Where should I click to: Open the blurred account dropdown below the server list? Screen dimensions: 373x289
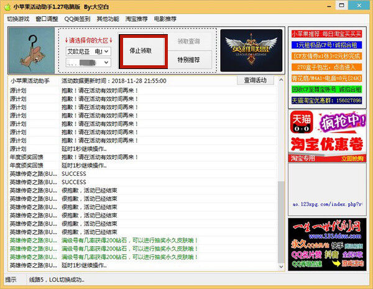point(88,63)
